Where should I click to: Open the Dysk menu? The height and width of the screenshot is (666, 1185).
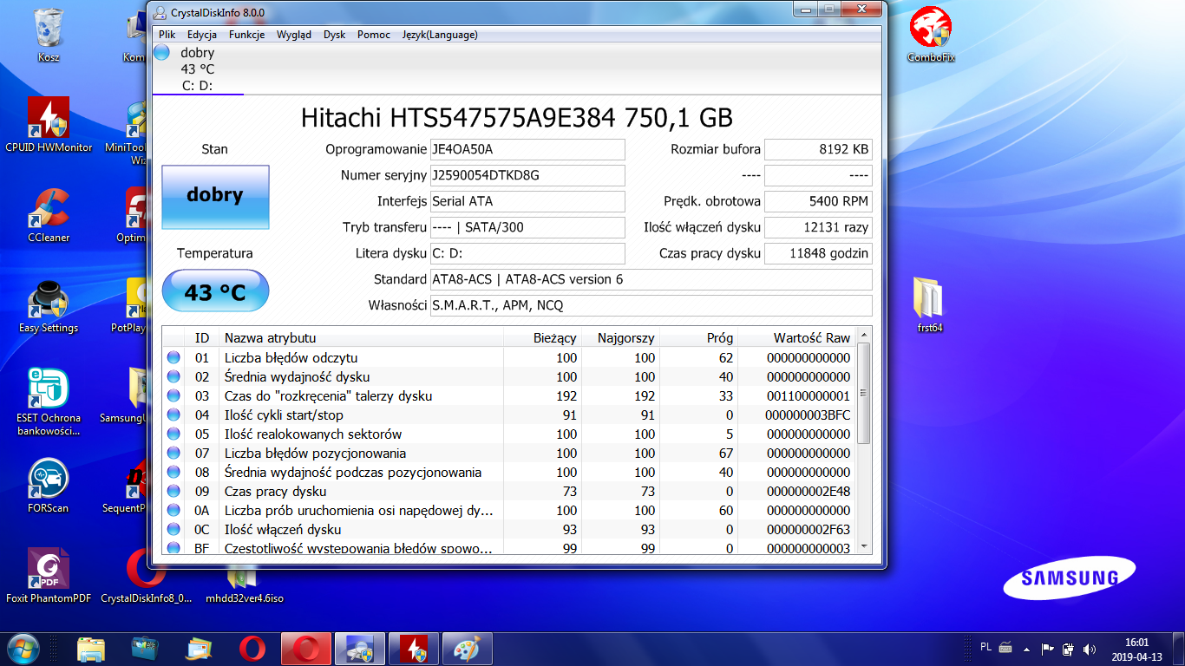coord(334,35)
